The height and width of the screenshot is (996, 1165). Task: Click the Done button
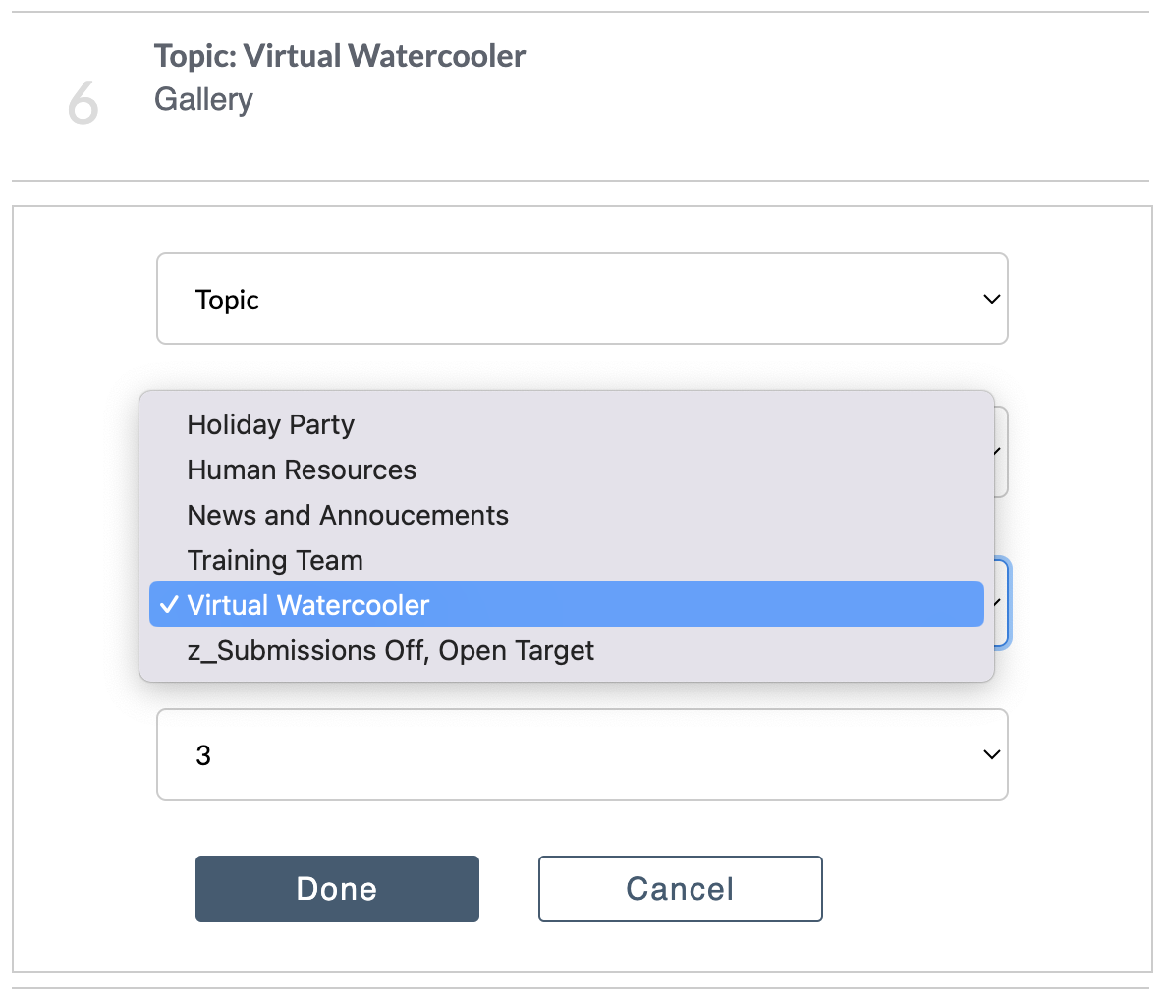(337, 889)
